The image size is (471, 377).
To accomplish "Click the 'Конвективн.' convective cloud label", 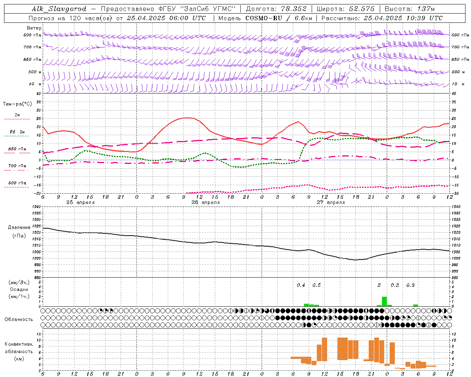I will (19, 344).
